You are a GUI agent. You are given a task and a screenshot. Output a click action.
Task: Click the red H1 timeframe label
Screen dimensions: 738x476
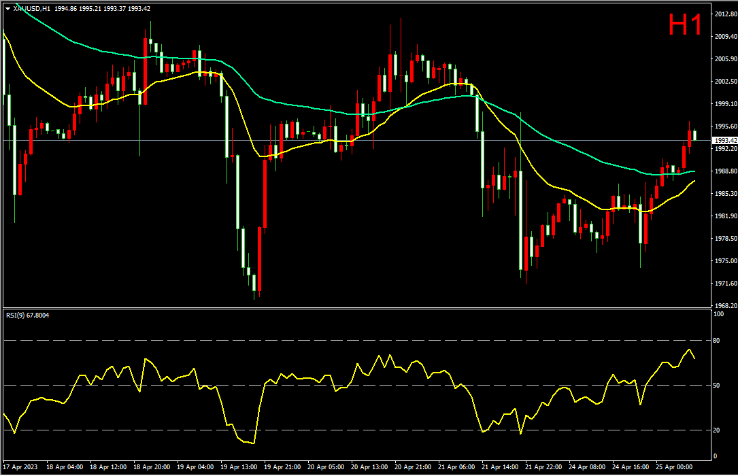685,24
